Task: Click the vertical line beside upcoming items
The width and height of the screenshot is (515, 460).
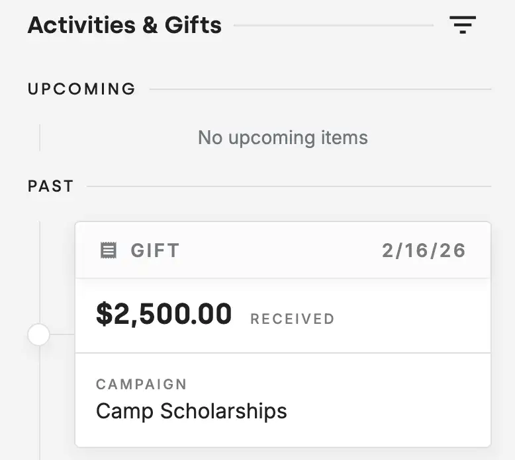Action: point(40,137)
